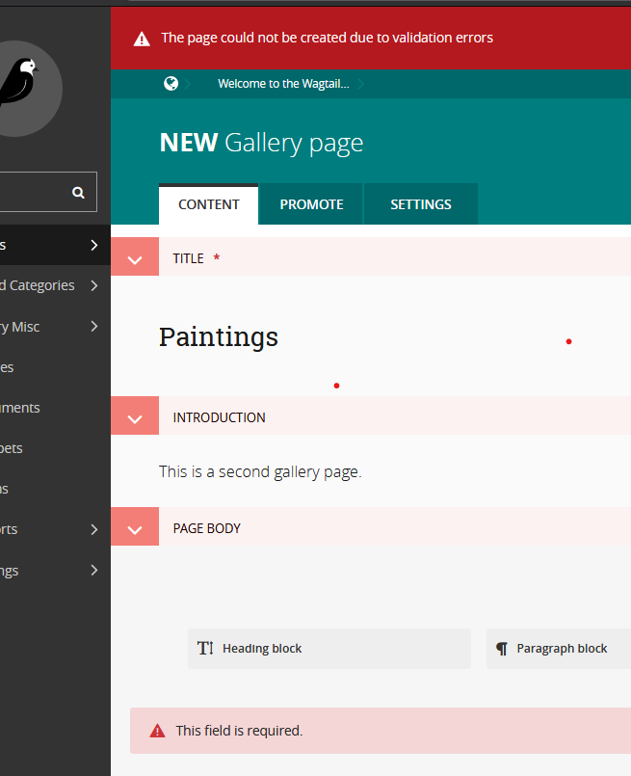The image size is (631, 776).
Task: Open the Settings tab
Action: [x=421, y=204]
